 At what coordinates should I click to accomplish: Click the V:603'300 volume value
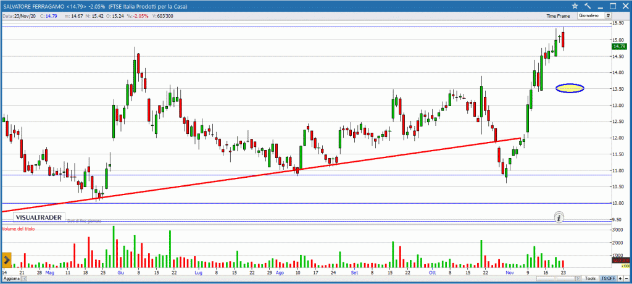(x=163, y=16)
